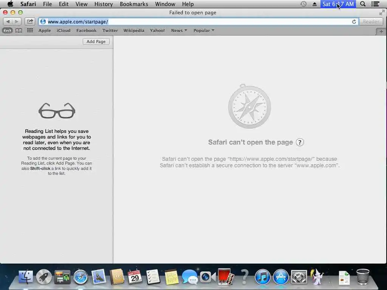Click Time Machine clock menu icon
The height and width of the screenshot is (290, 387).
point(303,4)
